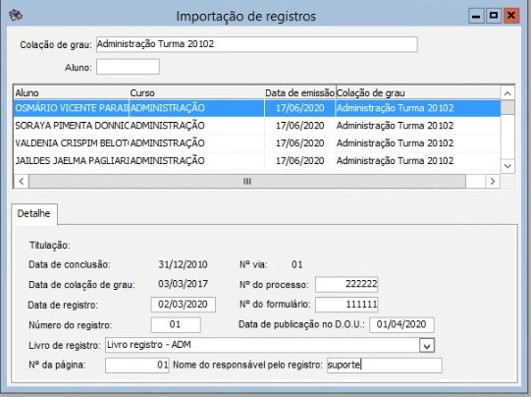Click the empty Aluno search field
Screen dimensions: 531x397
click(128, 67)
